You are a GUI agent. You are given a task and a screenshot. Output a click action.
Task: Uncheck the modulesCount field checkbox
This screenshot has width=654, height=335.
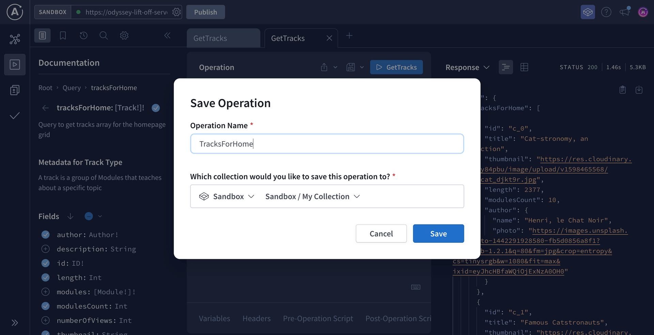point(45,306)
